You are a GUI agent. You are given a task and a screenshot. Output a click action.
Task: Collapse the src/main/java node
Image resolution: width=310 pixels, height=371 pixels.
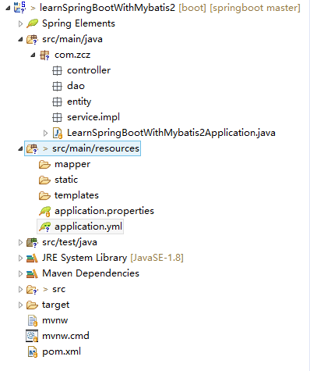[20, 40]
